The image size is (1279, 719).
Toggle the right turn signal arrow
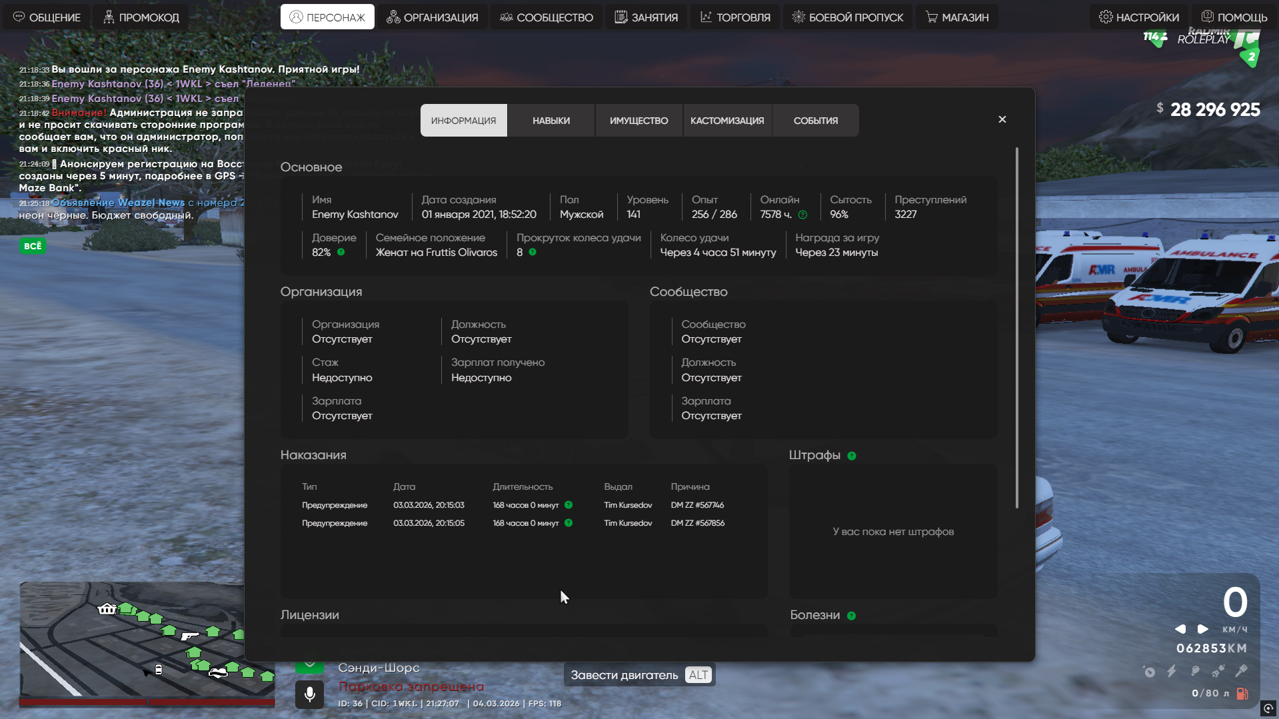pos(1203,629)
